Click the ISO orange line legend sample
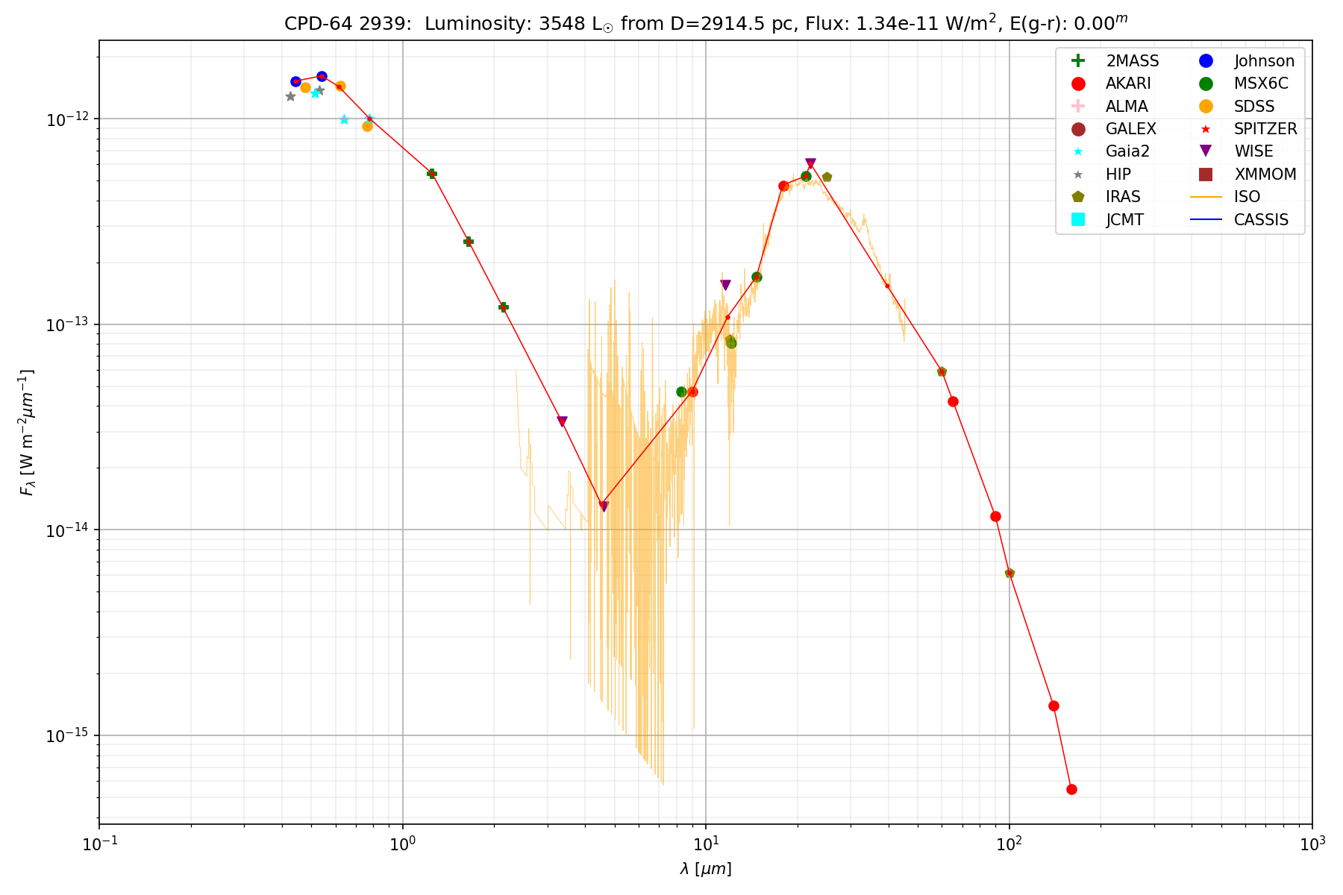The image size is (1343, 895). tap(1206, 197)
